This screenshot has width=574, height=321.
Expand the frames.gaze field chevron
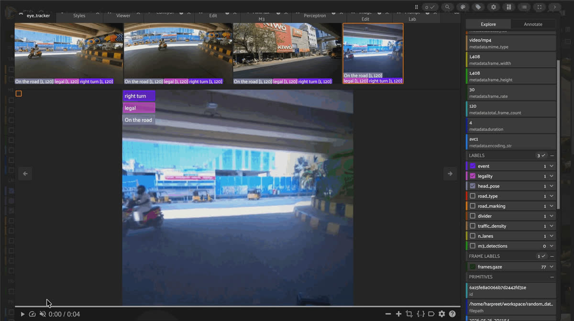click(x=552, y=267)
